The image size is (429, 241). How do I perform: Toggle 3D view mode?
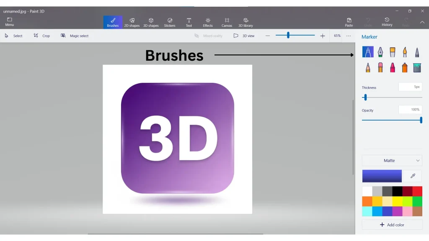pos(244,36)
